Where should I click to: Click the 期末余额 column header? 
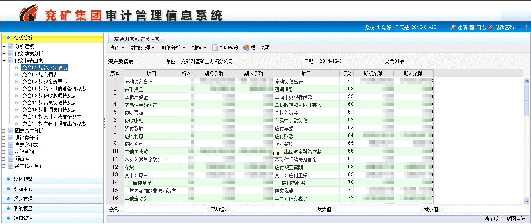(253, 73)
